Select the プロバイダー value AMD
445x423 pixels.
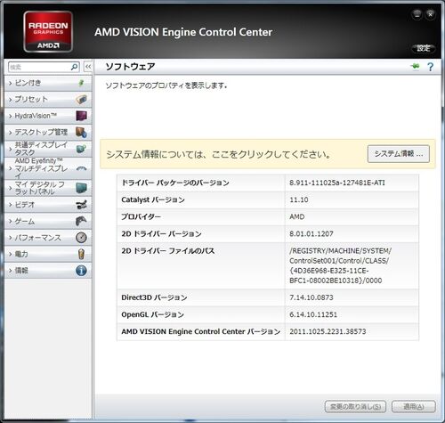[297, 216]
